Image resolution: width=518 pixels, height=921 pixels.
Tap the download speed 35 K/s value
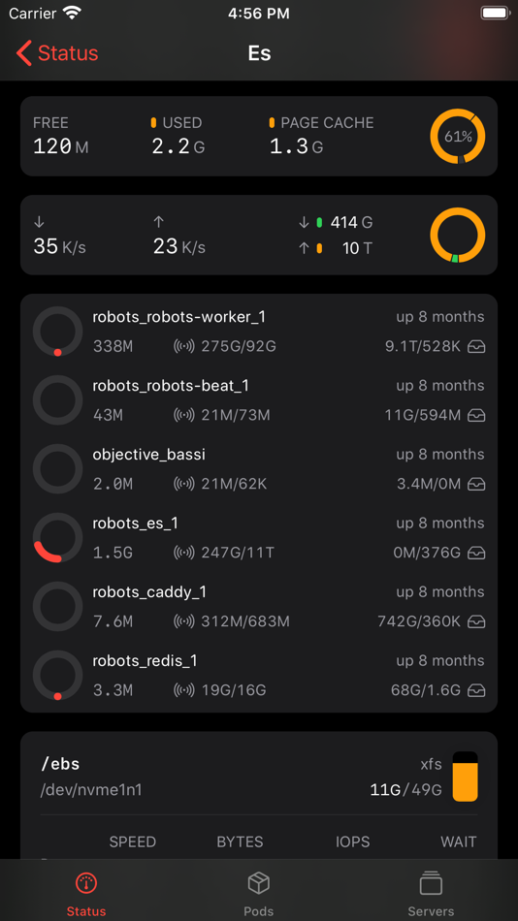pyautogui.click(x=59, y=246)
